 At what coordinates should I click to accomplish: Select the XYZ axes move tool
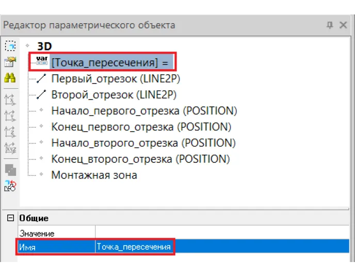(x=10, y=148)
